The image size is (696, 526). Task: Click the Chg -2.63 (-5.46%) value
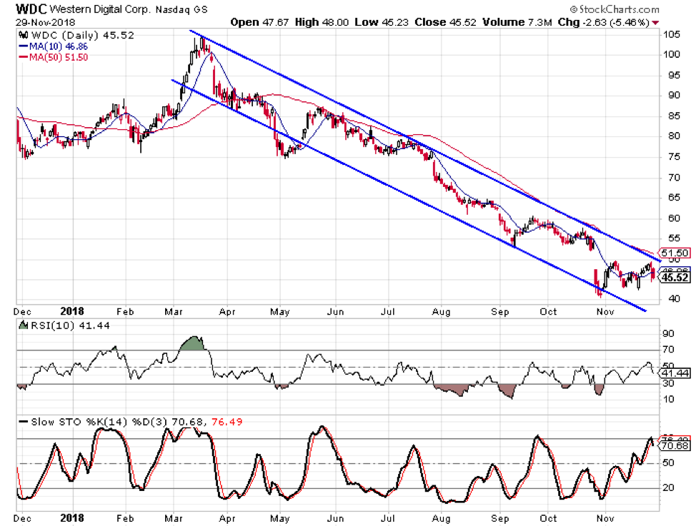(x=604, y=22)
